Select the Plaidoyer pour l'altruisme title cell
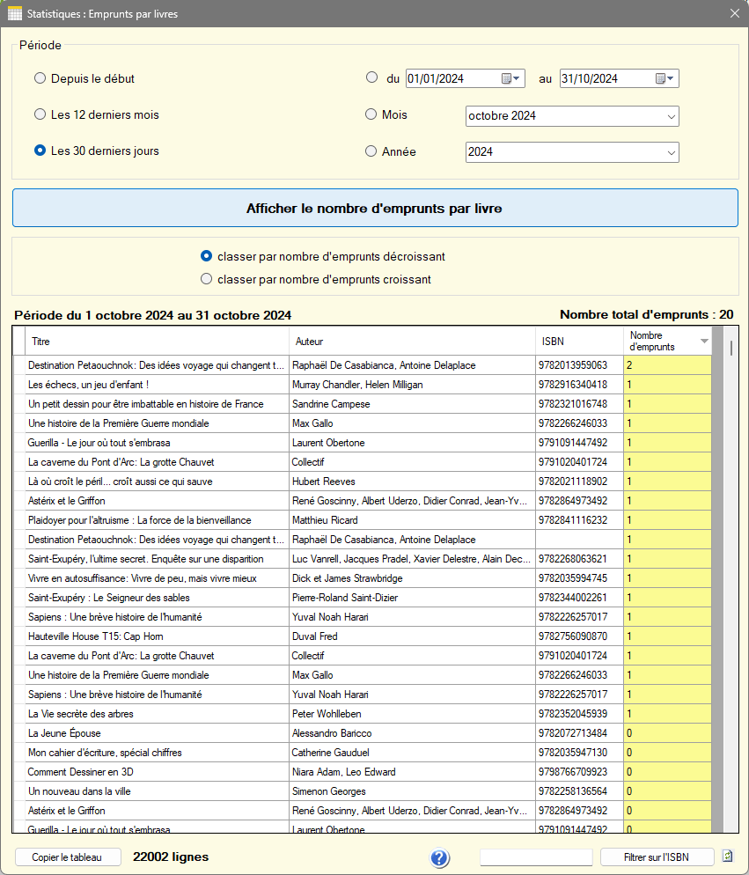 (x=157, y=520)
